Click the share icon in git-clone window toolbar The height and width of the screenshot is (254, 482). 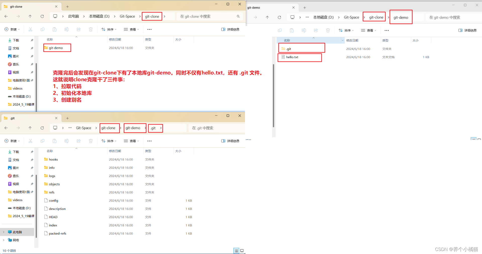79,29
